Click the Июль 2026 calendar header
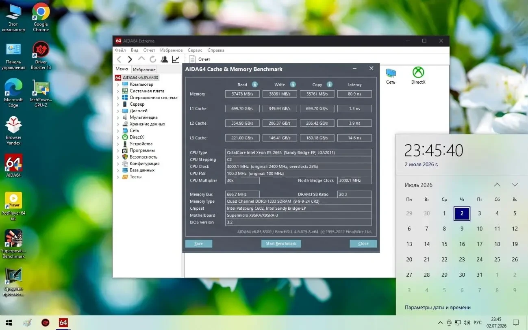 click(418, 185)
